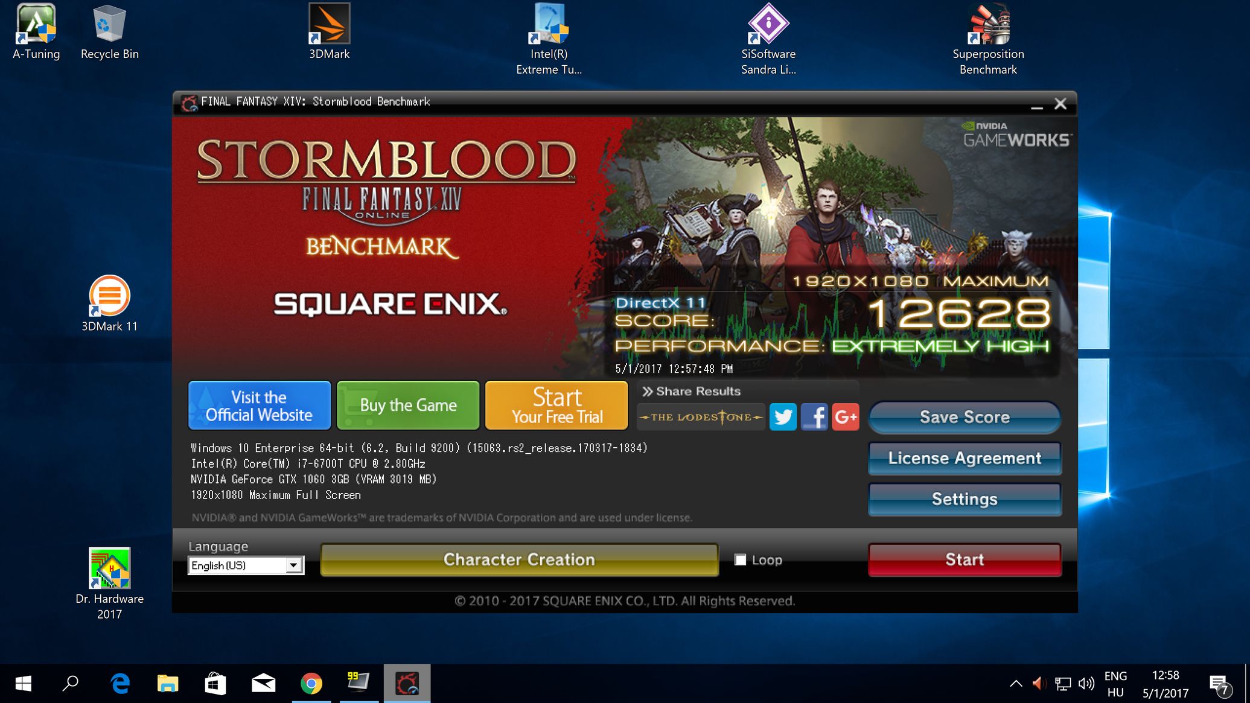Open Dr. Hardware 2017 desktop icon
This screenshot has height=703, width=1250.
point(110,584)
